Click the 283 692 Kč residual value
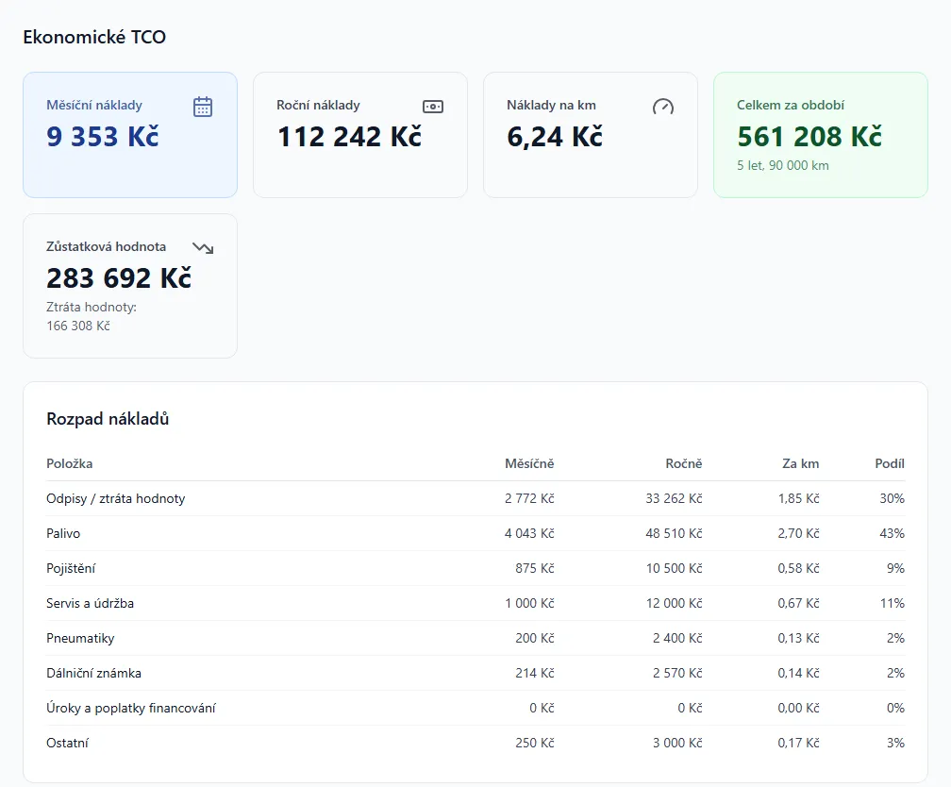The height and width of the screenshot is (787, 951). pos(119,278)
